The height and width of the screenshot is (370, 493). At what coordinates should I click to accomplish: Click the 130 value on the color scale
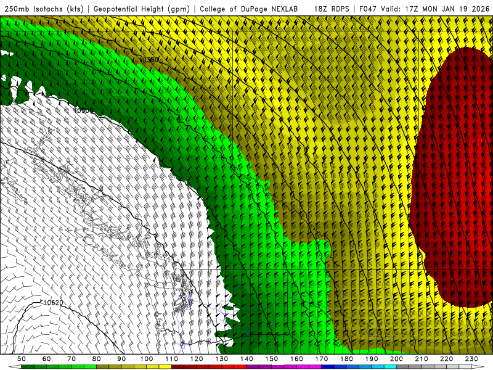click(x=222, y=359)
